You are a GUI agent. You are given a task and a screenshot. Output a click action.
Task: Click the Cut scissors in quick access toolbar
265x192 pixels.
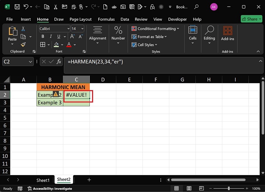click(56, 7)
